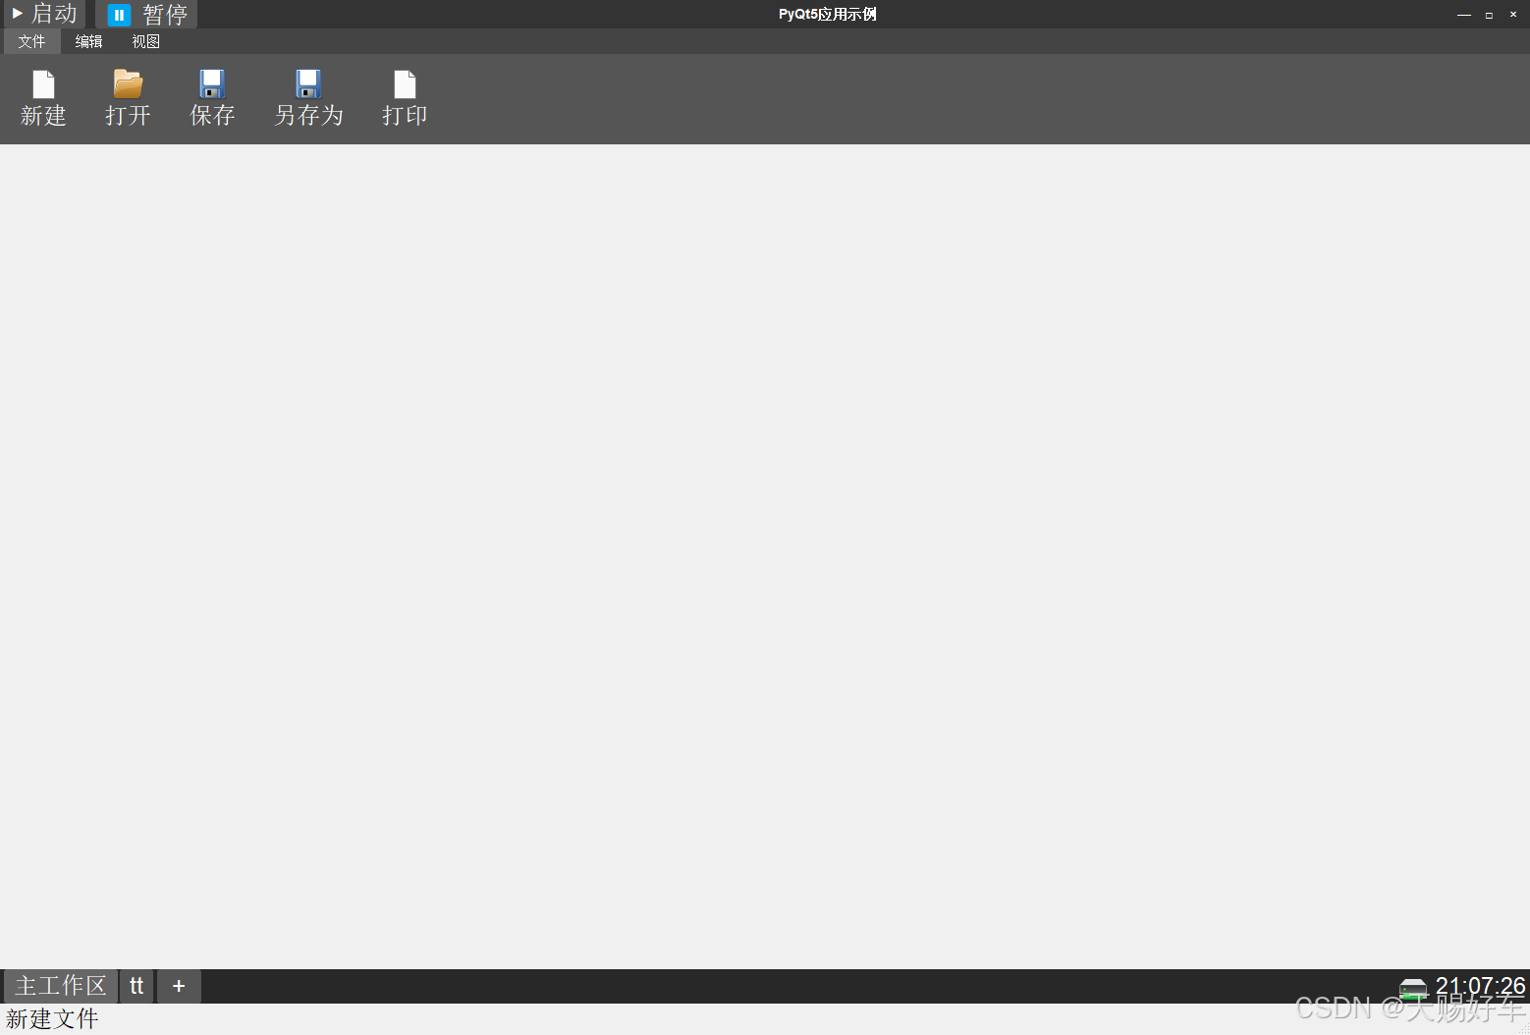Close the PyQt5应用示例 window
The width and height of the screenshot is (1530, 1035).
click(1513, 15)
